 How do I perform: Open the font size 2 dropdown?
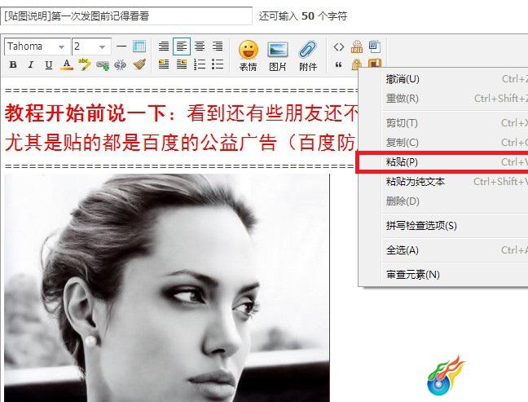click(91, 46)
